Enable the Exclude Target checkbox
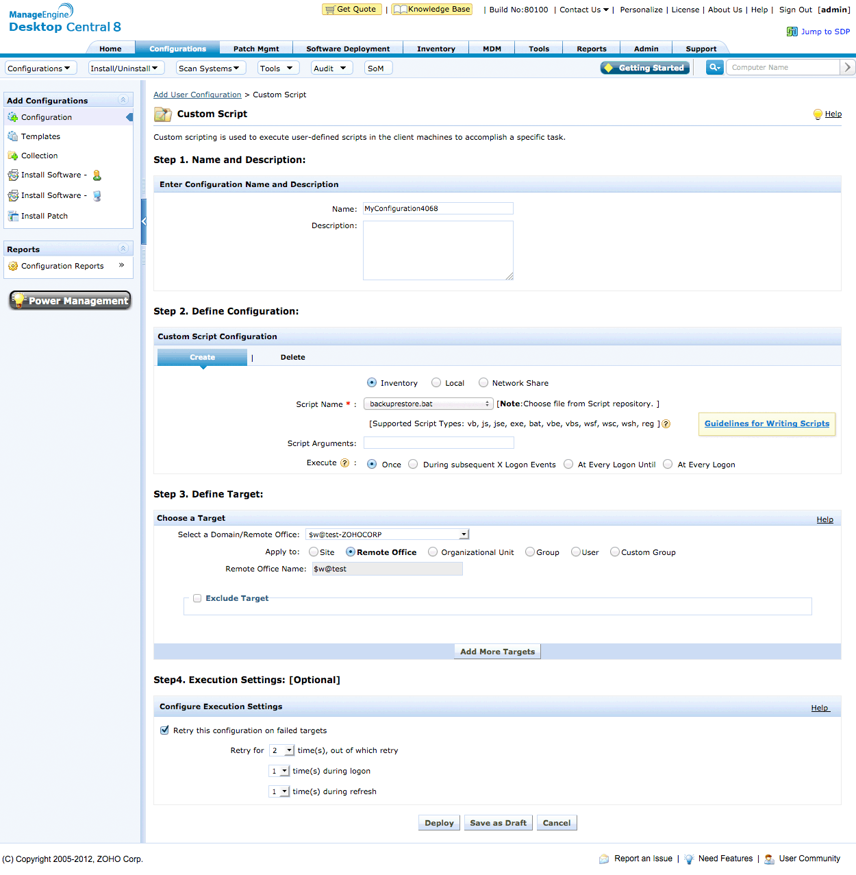 click(197, 598)
